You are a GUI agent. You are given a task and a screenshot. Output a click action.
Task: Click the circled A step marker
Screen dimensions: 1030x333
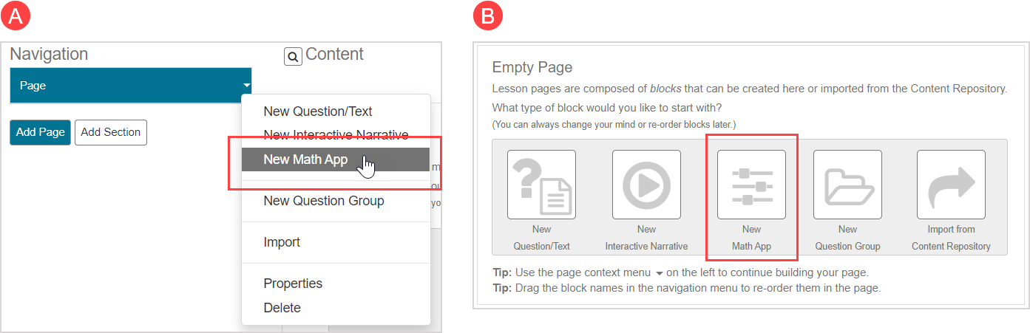(x=16, y=16)
